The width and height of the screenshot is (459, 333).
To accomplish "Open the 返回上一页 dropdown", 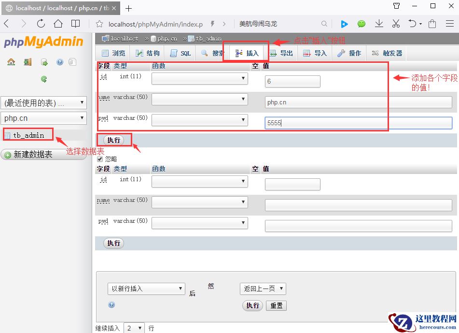I will pos(263,289).
